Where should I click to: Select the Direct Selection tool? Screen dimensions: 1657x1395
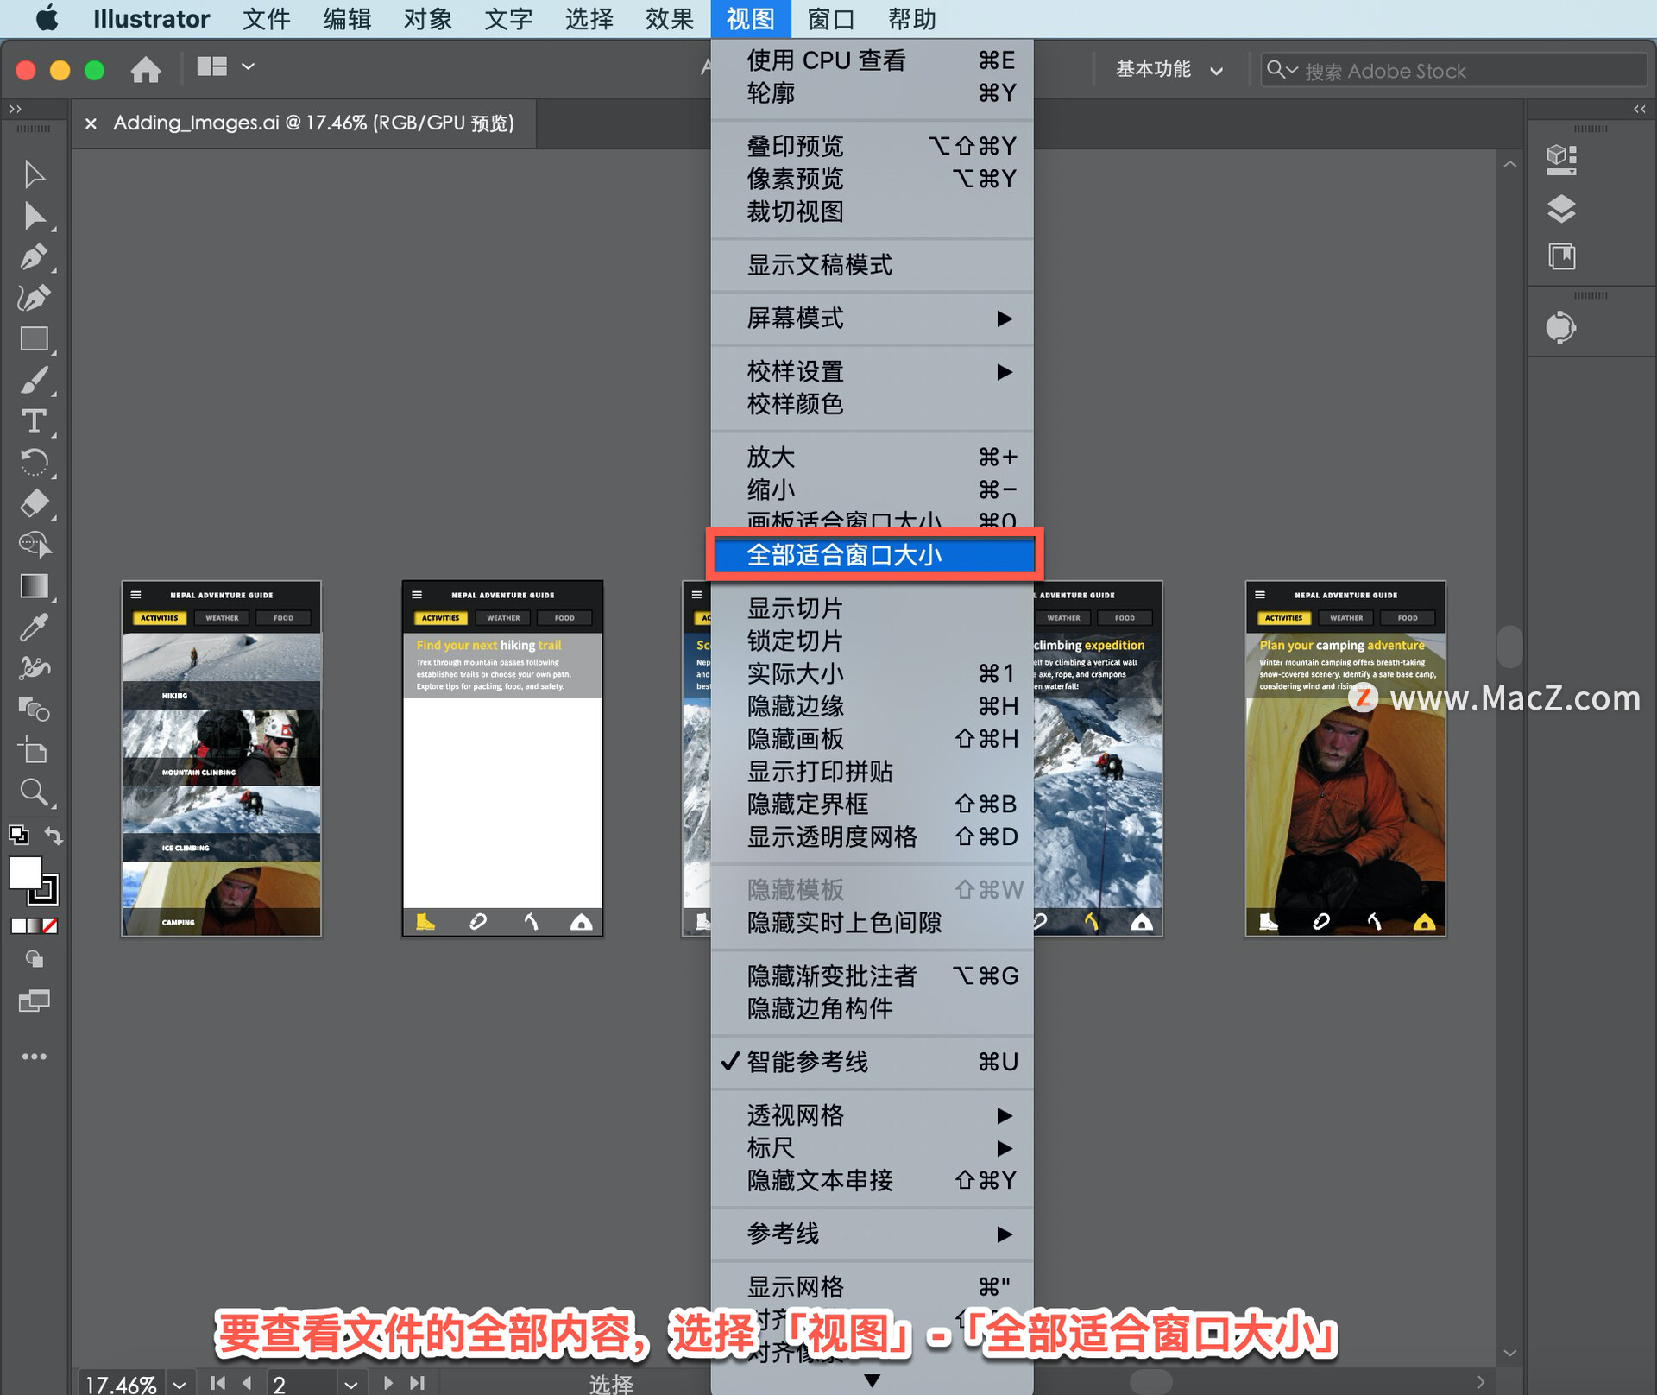(35, 217)
